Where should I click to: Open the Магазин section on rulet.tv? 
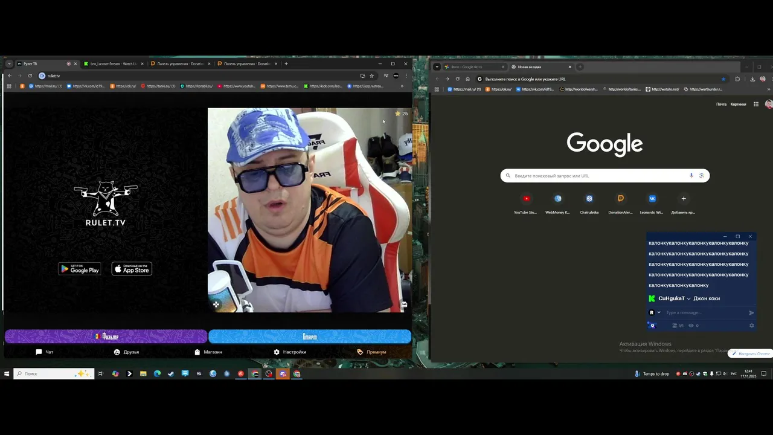coord(208,352)
